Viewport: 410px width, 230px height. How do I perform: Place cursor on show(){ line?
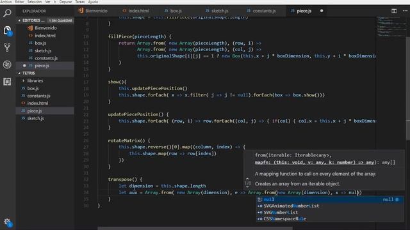tap(117, 82)
